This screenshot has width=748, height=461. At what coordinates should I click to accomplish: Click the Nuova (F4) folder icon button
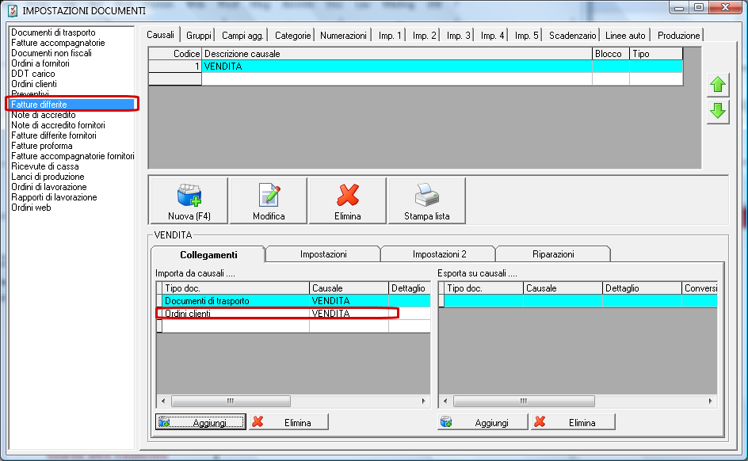click(189, 200)
